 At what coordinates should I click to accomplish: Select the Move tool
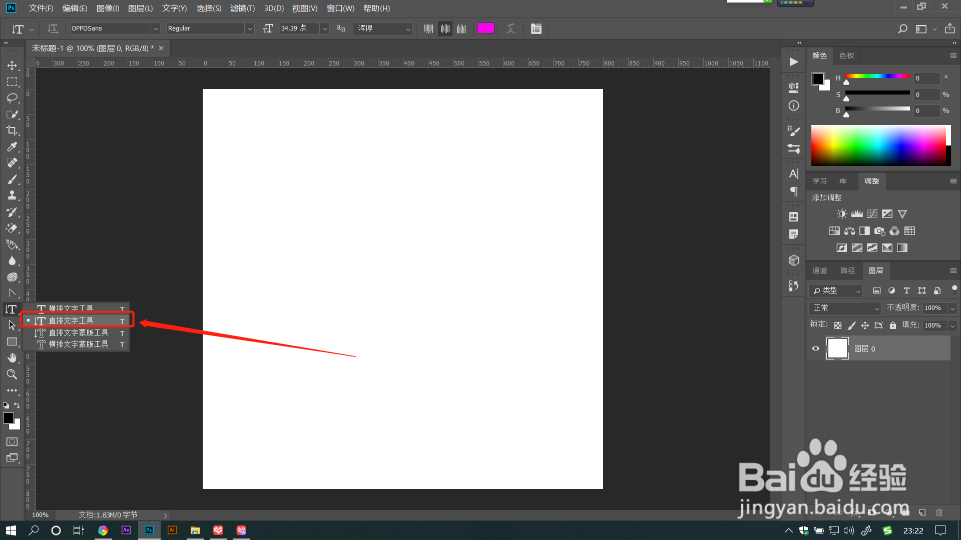point(12,65)
